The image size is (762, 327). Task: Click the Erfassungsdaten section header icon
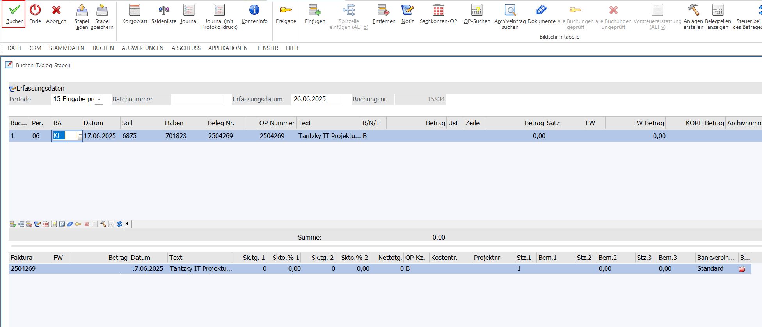[x=12, y=89]
